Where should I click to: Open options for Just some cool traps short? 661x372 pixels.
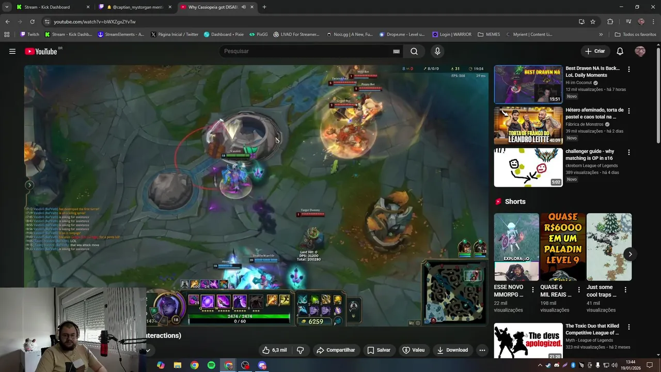click(625, 290)
